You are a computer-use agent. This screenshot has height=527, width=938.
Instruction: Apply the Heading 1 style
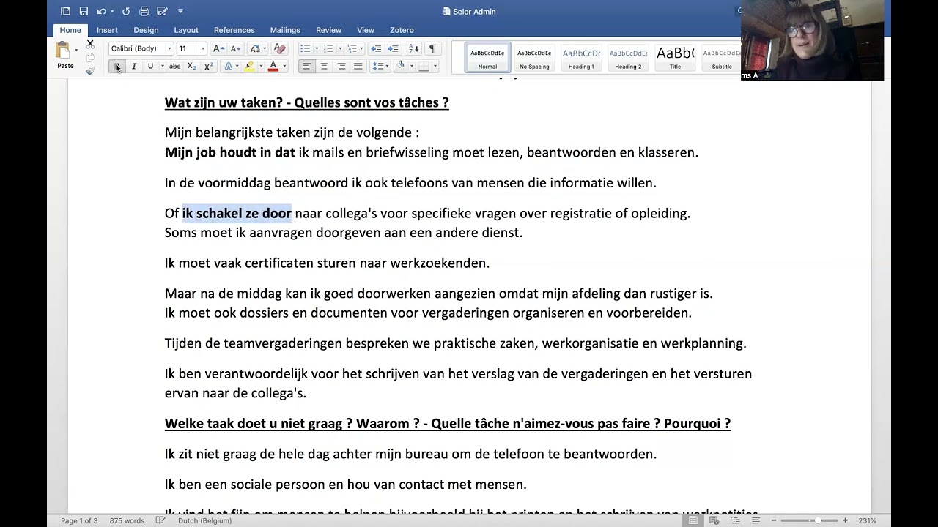click(x=581, y=57)
